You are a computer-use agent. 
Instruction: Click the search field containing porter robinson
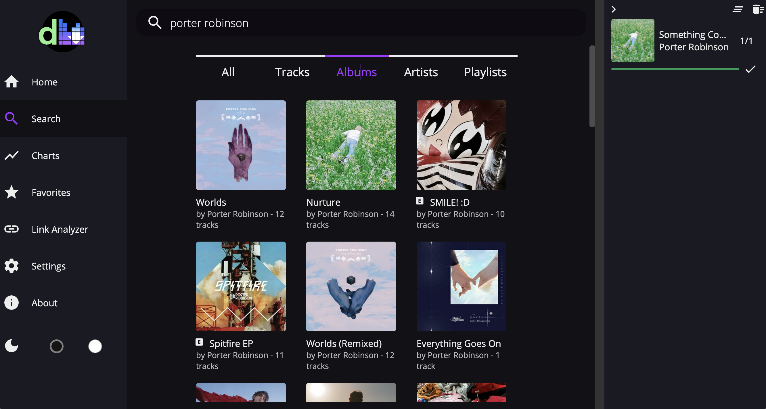361,23
